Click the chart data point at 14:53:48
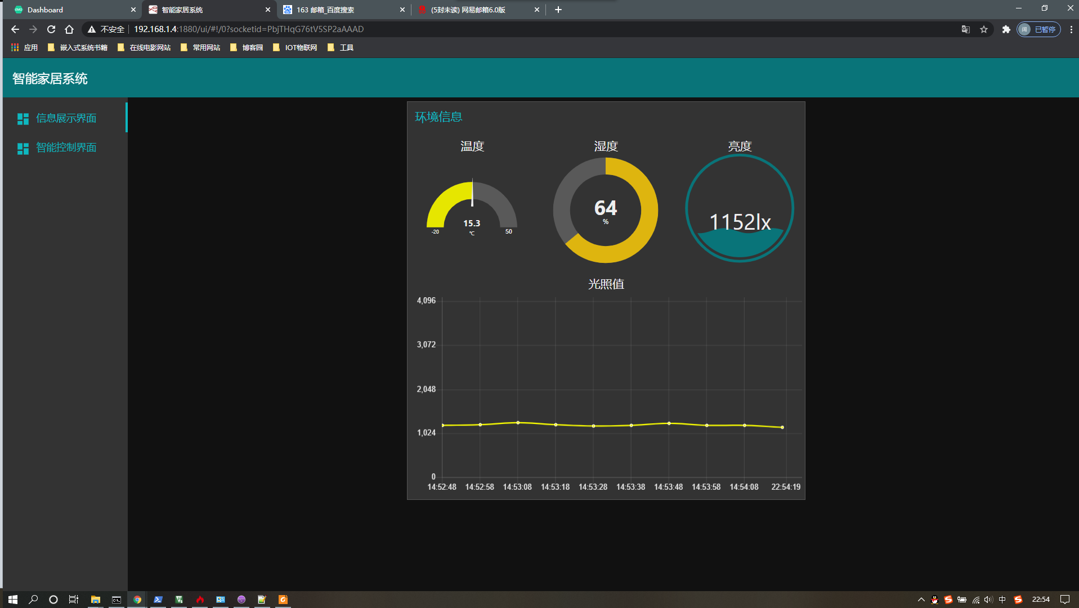1079x608 pixels. [x=669, y=423]
